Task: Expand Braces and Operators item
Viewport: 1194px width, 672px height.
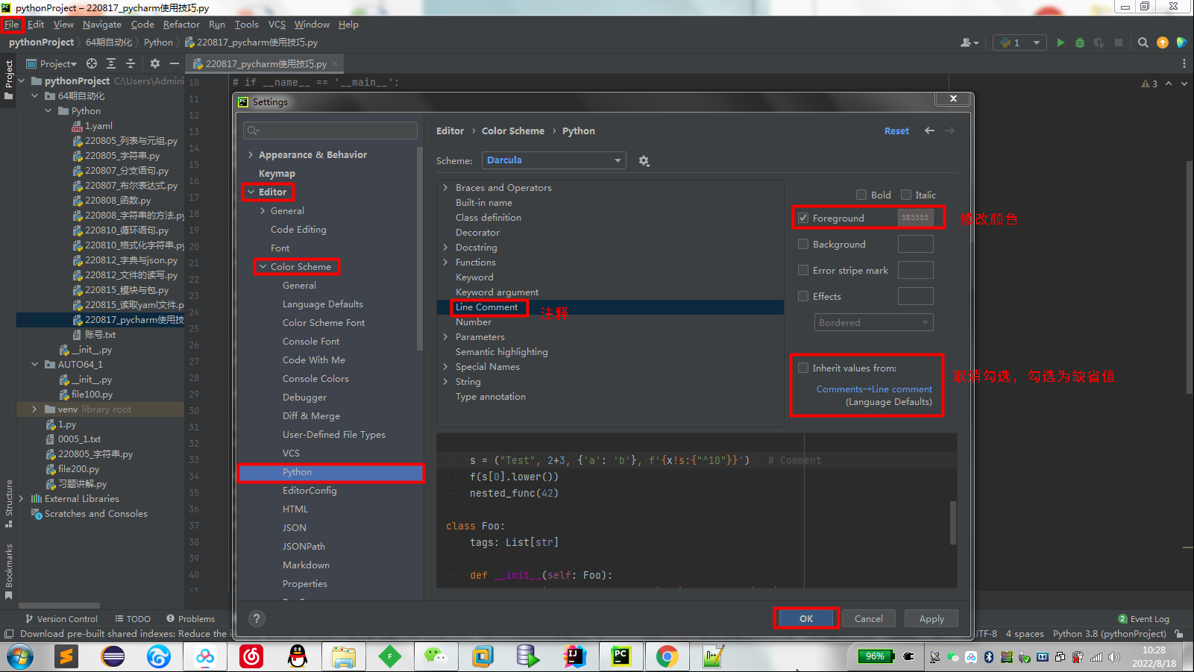Action: click(x=446, y=187)
